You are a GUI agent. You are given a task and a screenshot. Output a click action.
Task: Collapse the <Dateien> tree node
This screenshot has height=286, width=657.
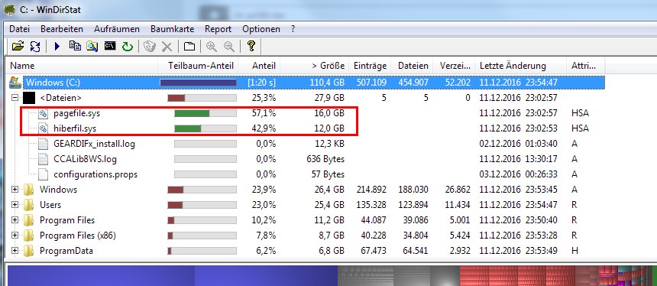[x=15, y=98]
